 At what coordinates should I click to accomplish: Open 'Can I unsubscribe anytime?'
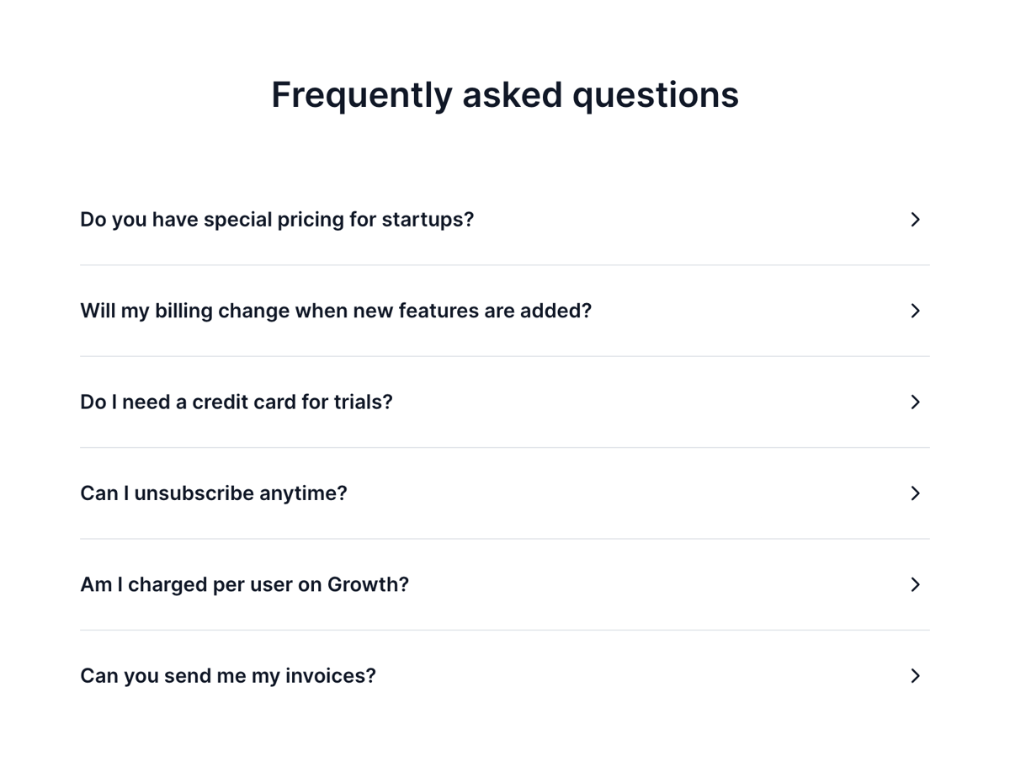pyautogui.click(x=213, y=493)
